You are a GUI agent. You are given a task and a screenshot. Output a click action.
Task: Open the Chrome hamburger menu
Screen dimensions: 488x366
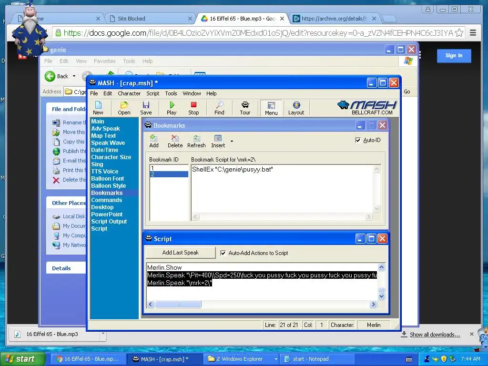tap(473, 33)
